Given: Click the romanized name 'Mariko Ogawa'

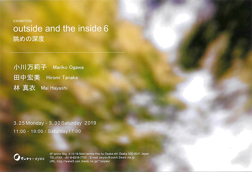Looking at the screenshot, I should click(68, 68).
